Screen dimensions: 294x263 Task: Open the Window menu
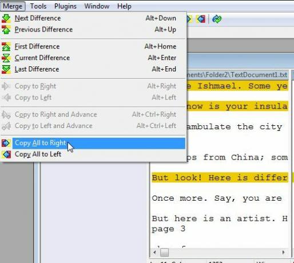97,6
